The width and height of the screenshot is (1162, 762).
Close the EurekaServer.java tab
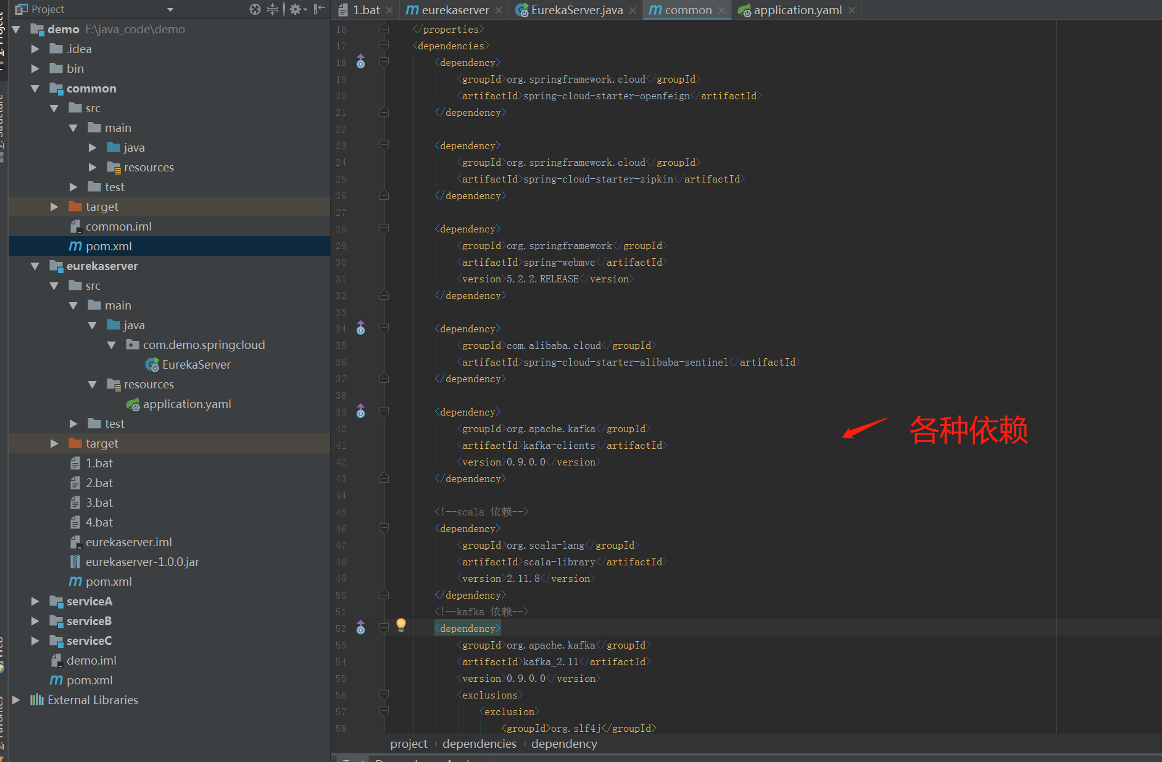(x=633, y=10)
